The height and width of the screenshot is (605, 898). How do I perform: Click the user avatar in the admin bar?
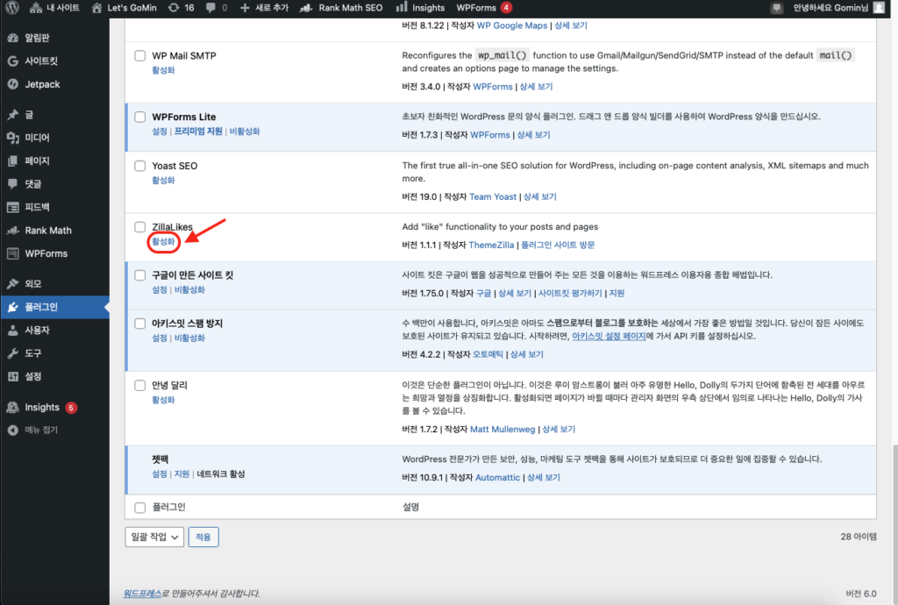click(x=879, y=7)
